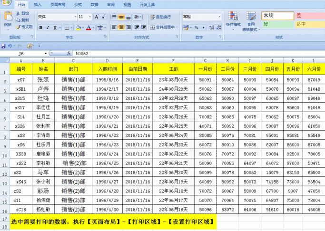Click the Paste (粘贴) icon
This screenshot has height=231, width=325.
8,16
